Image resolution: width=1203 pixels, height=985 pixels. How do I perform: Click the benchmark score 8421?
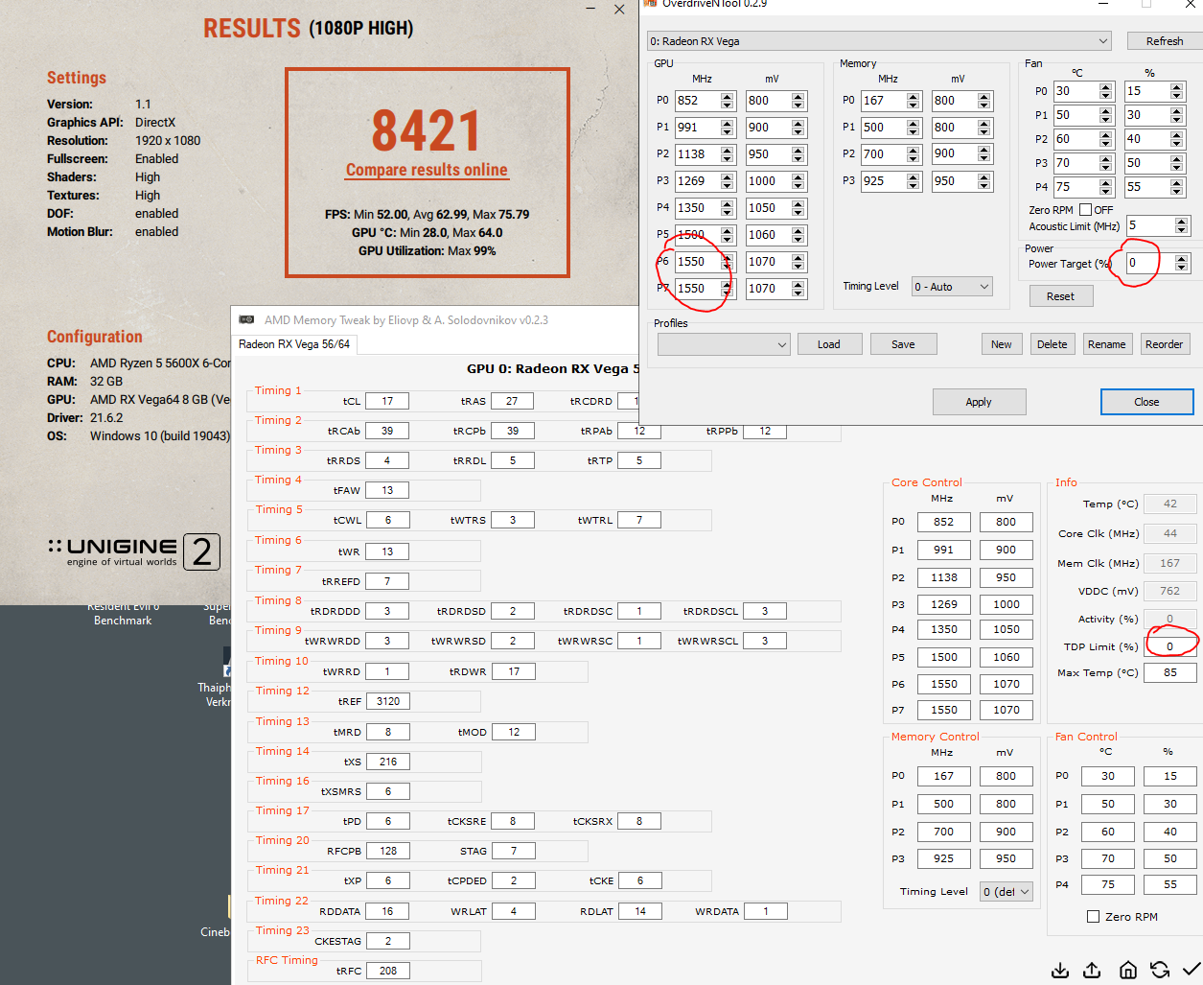427,130
